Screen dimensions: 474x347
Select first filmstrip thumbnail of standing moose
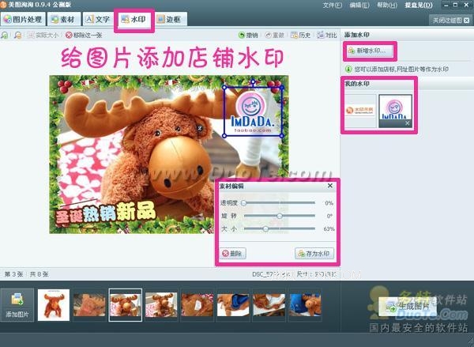(54, 305)
